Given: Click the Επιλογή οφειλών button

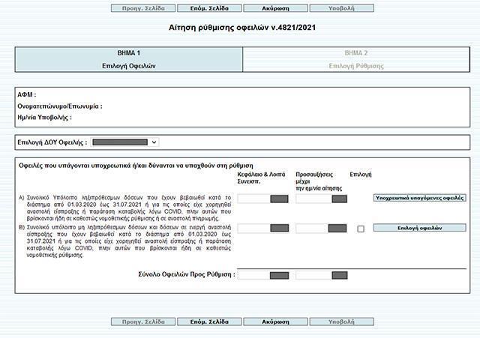Looking at the screenshot, I should (x=419, y=228).
